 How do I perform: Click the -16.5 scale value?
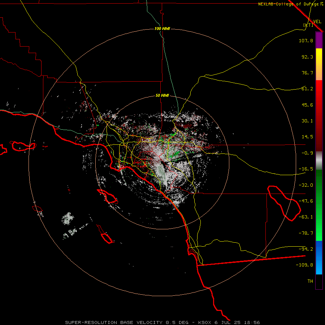(306, 169)
